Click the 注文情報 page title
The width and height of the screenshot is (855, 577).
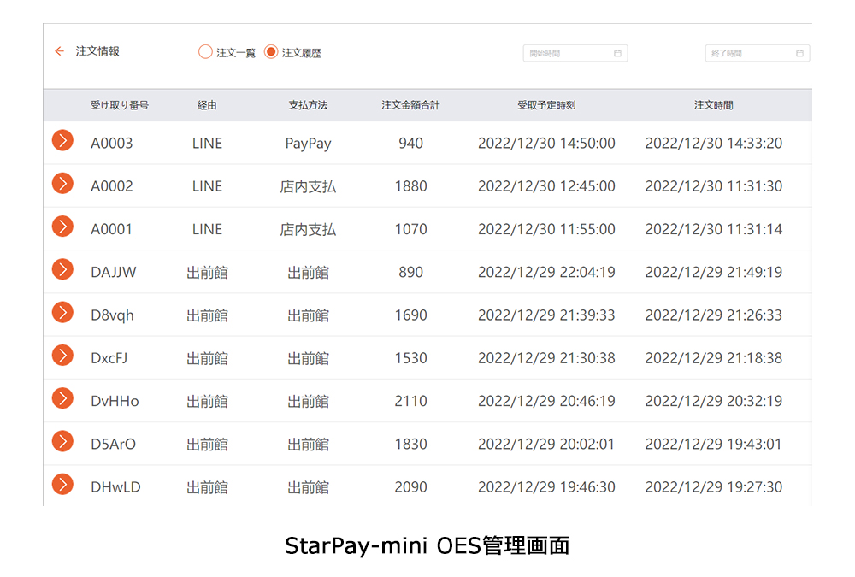[97, 51]
